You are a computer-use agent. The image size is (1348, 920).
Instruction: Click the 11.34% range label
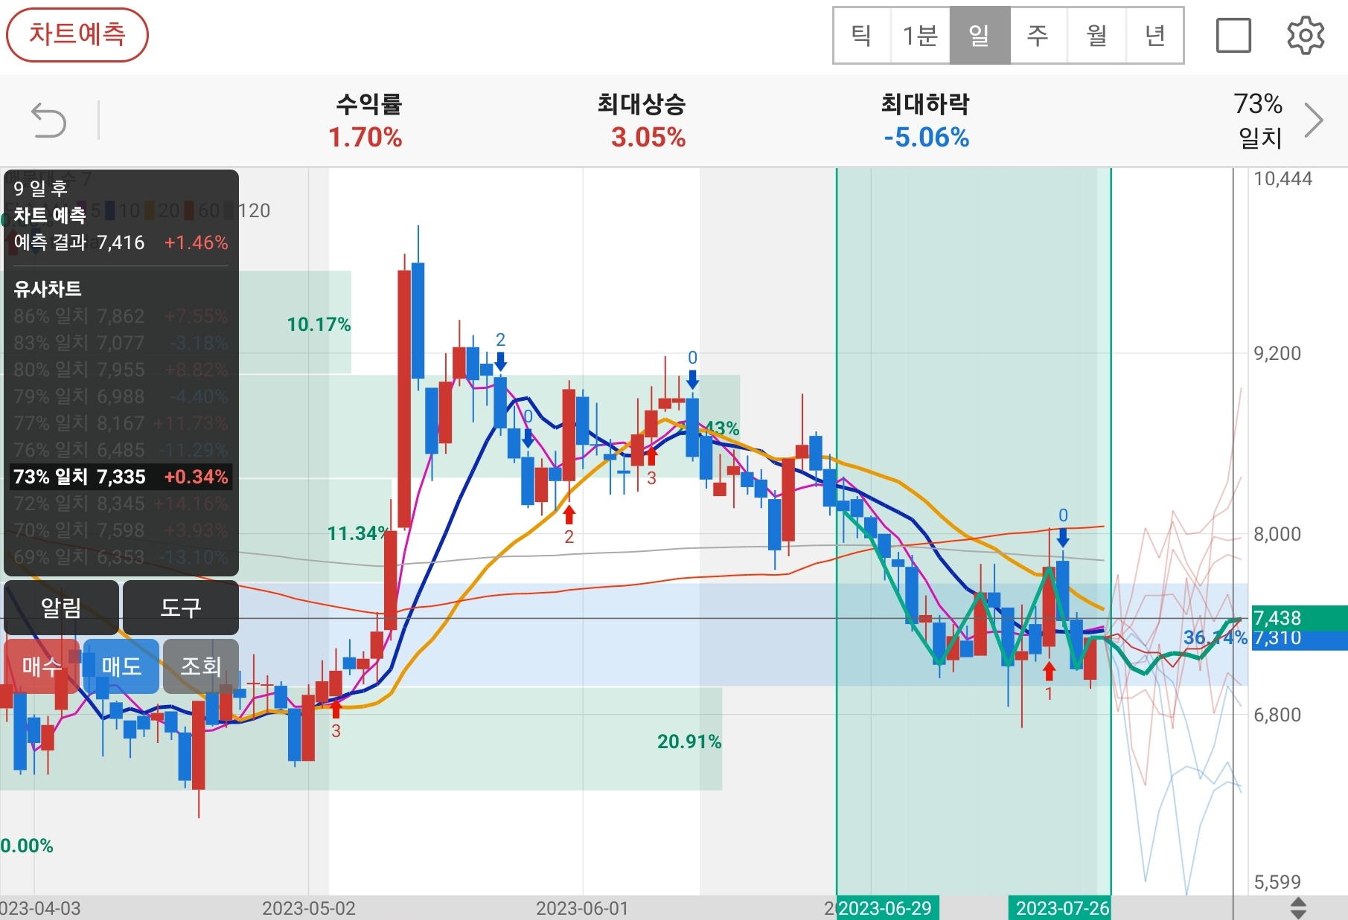[x=358, y=533]
